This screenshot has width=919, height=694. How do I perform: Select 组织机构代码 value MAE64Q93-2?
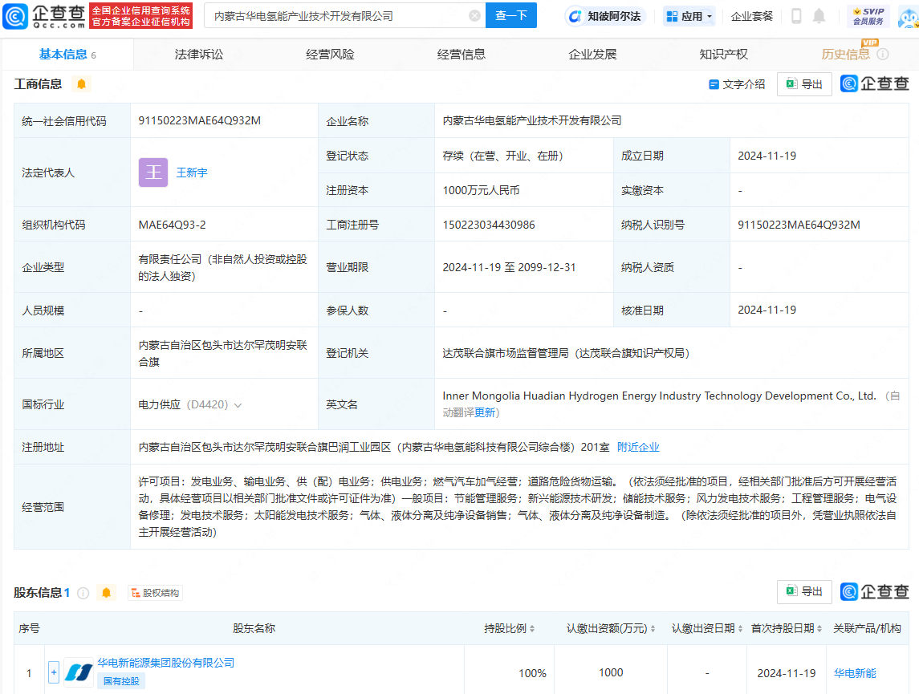(172, 225)
